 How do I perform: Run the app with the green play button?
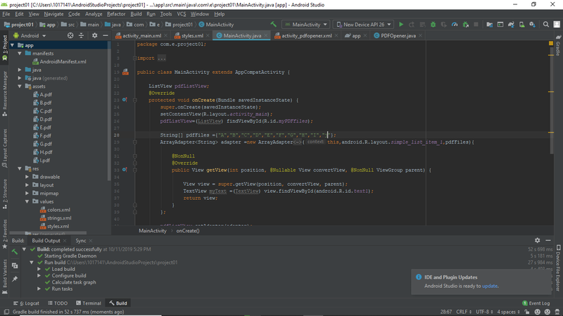(x=401, y=25)
